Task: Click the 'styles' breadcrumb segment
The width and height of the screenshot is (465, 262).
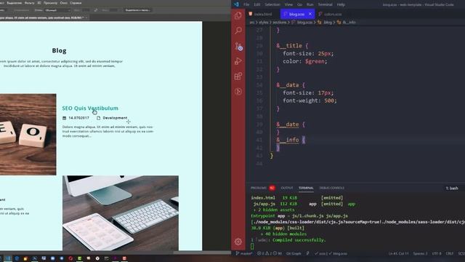Action: 263,23
